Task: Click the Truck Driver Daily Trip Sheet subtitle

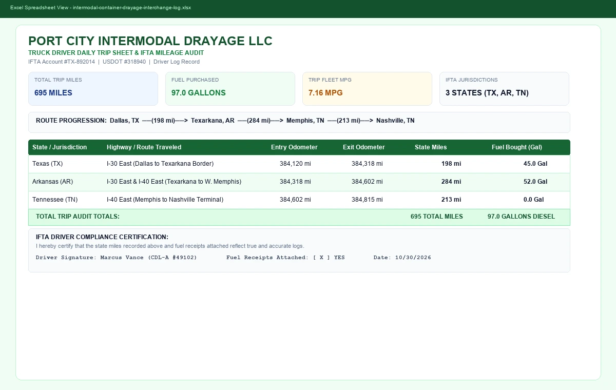Action: point(116,53)
